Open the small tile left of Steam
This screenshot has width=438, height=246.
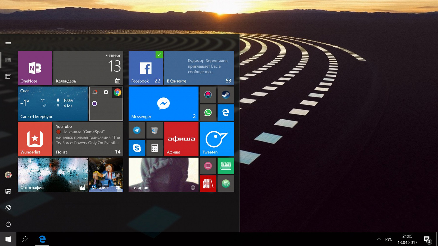[208, 95]
